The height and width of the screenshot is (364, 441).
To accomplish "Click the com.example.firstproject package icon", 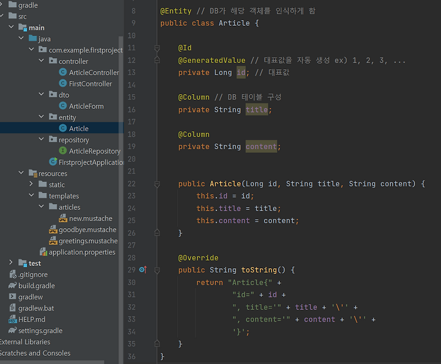I will [x=42, y=49].
